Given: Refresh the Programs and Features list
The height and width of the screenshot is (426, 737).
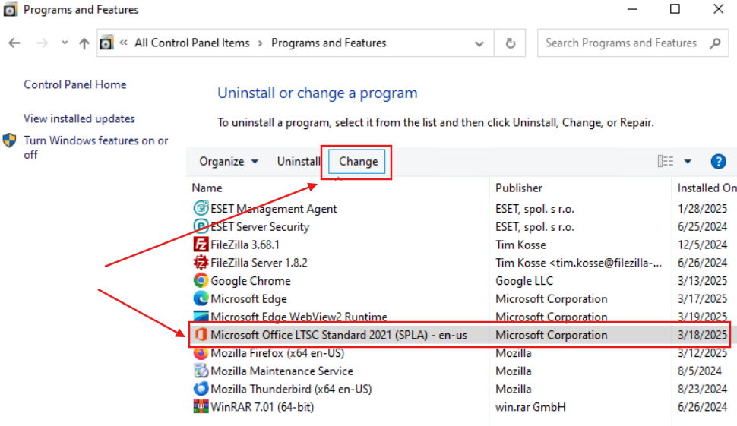Looking at the screenshot, I should 510,43.
